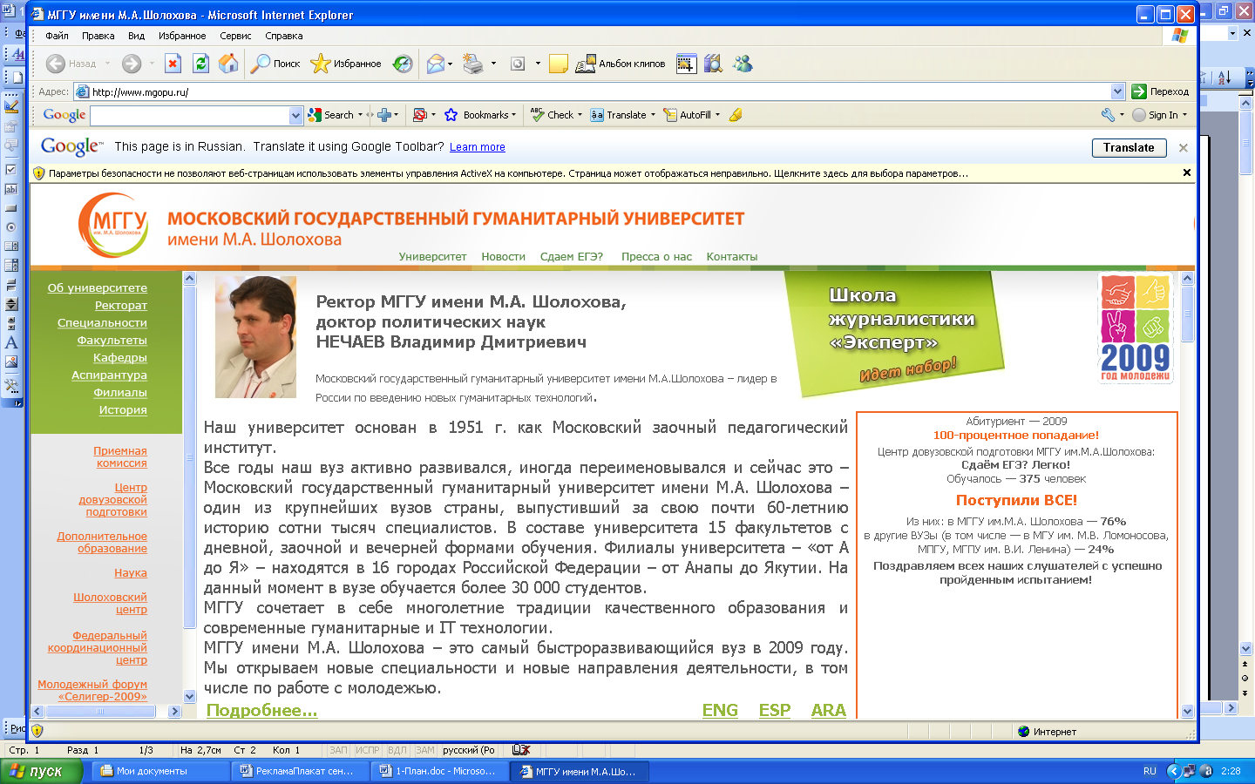The width and height of the screenshot is (1255, 784).
Task: Open the Windows пуск Start button
Action: tap(41, 771)
